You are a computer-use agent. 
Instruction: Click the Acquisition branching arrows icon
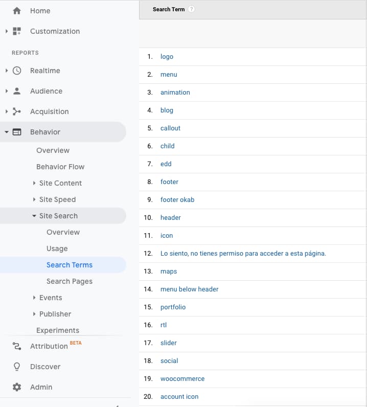[x=17, y=111]
